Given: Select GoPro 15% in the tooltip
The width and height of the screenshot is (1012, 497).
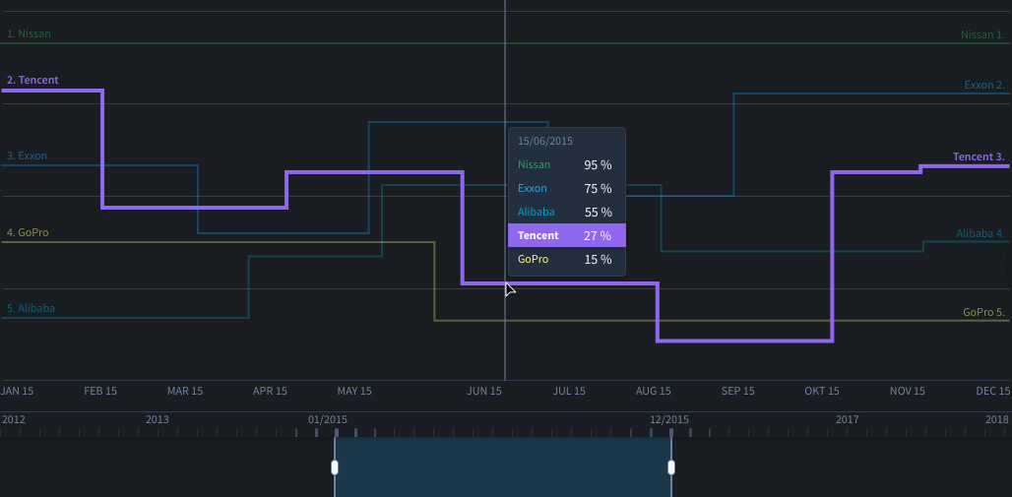Looking at the screenshot, I should [566, 260].
